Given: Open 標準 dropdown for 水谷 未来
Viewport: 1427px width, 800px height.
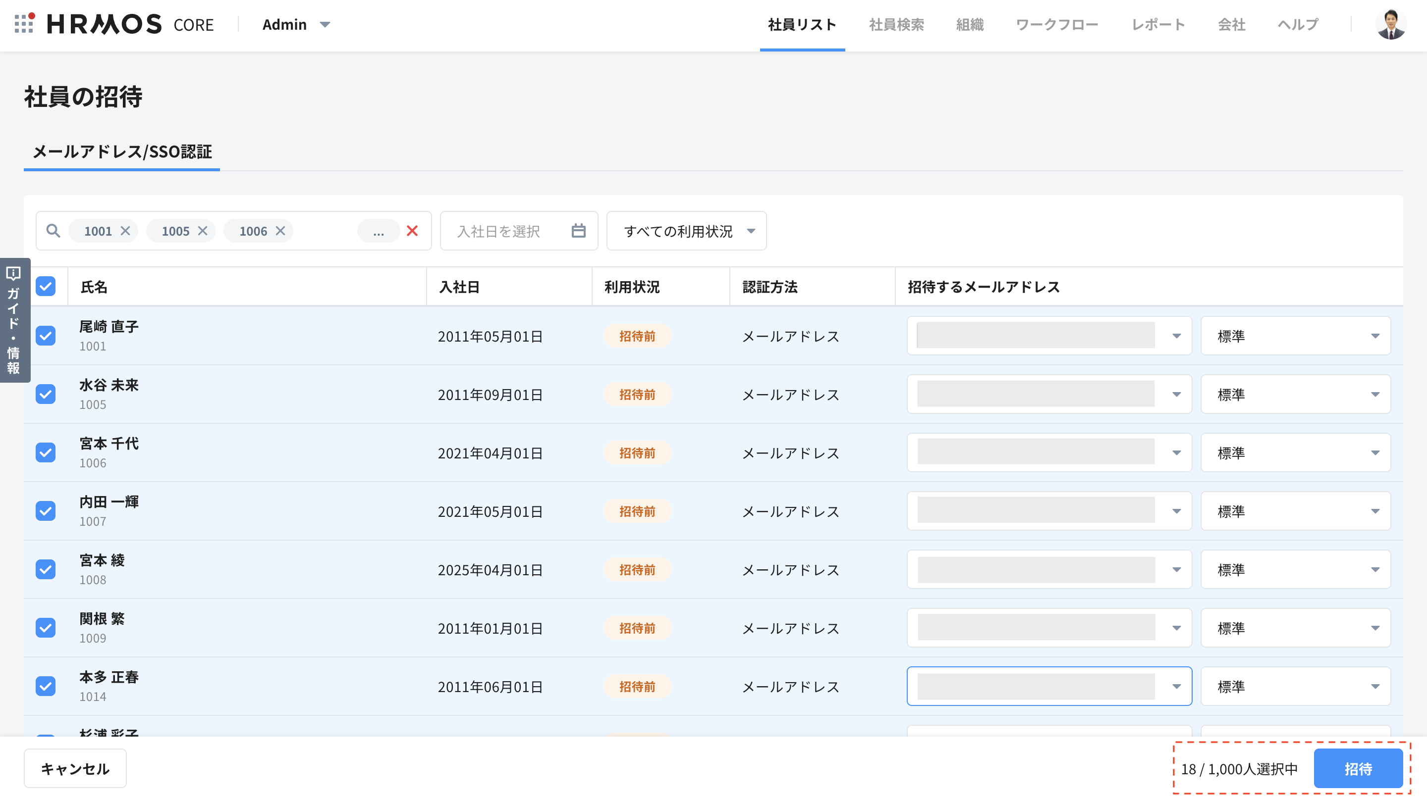Looking at the screenshot, I should [x=1295, y=395].
